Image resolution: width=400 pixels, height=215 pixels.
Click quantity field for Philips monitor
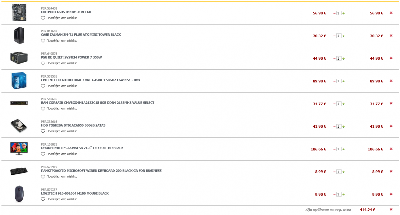(339, 149)
